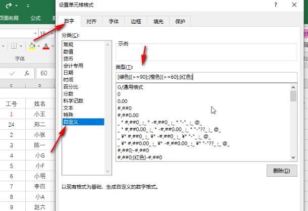
Task: Choose format #,##0;-#,##0
Action: [x=203, y=150]
